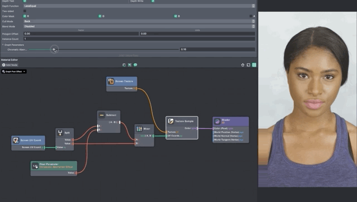Click Subtract node's (A - B) output

[120, 122]
